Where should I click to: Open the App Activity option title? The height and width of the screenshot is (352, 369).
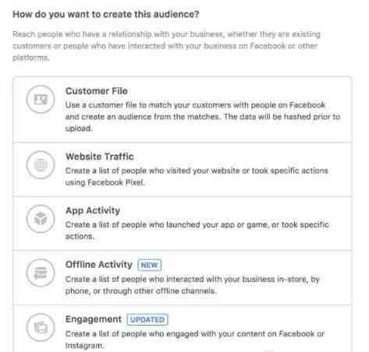click(x=93, y=210)
